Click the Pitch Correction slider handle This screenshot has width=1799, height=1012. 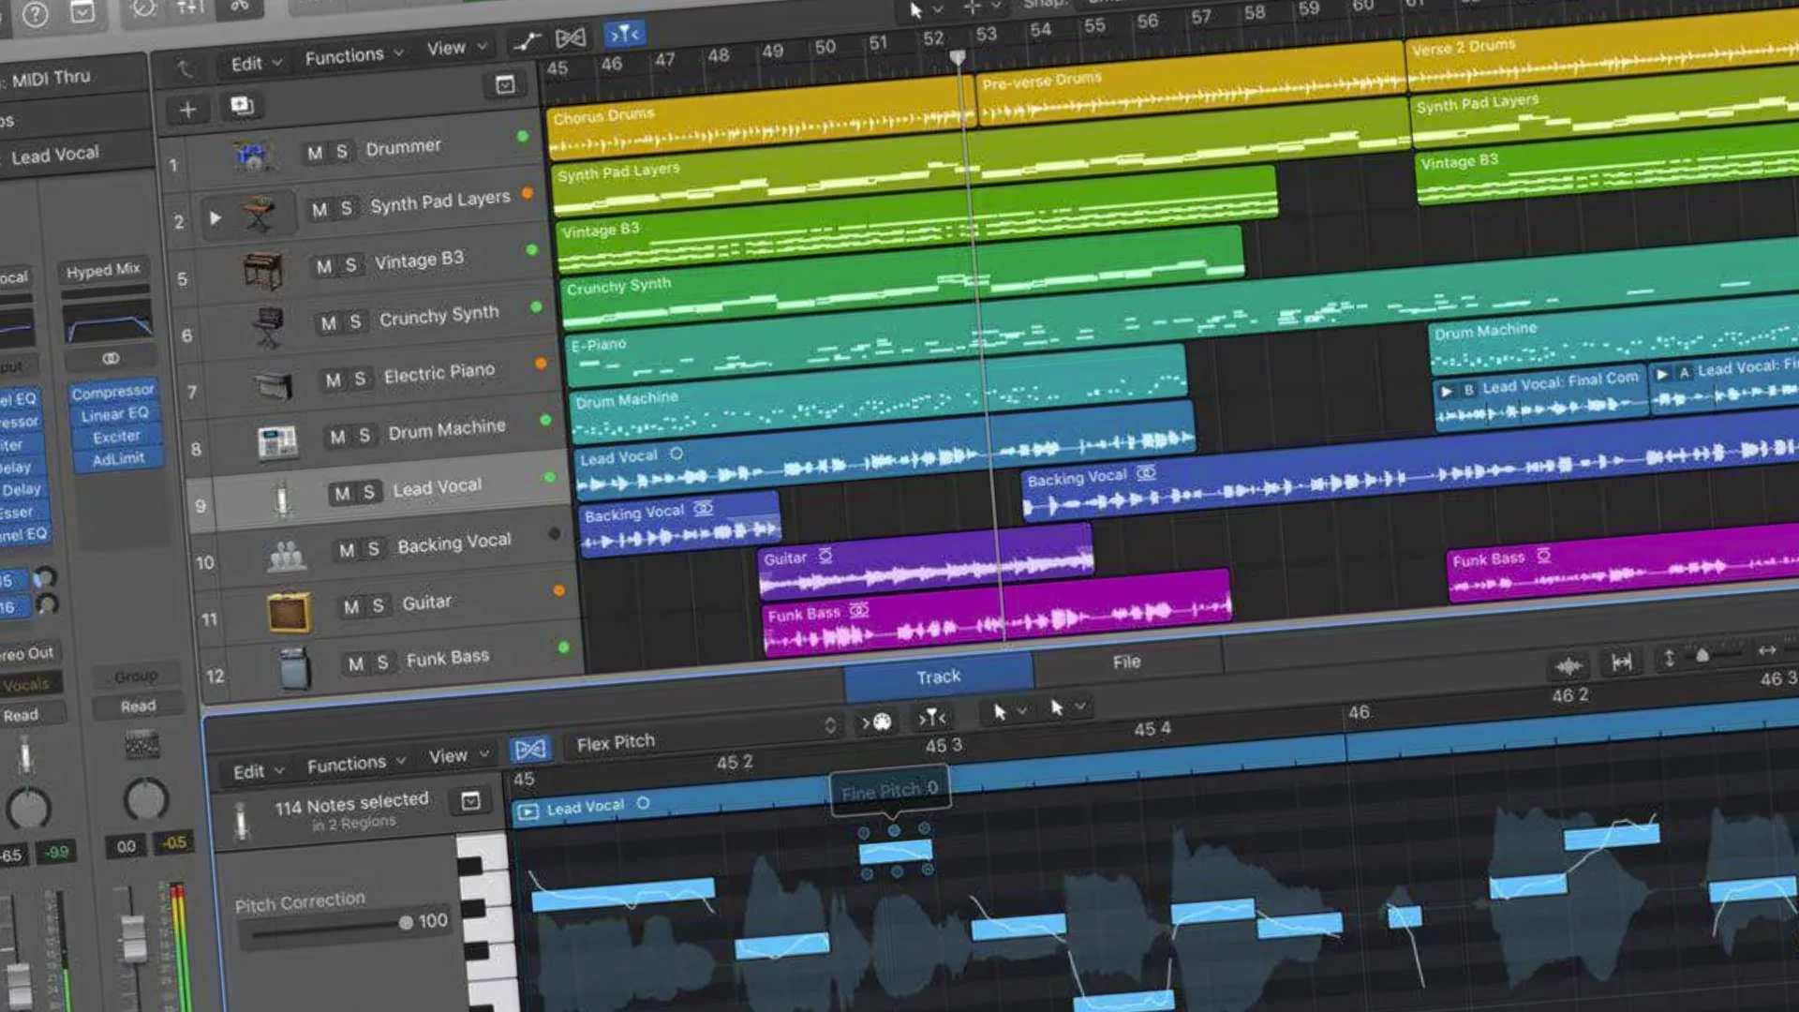(407, 921)
